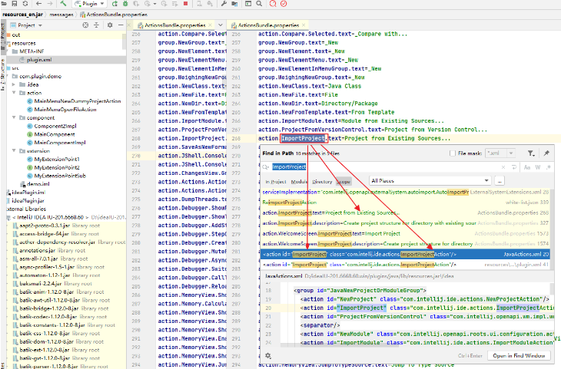Open the File mask *.xml dropdown
Viewport: 561px width, 369px height.
click(x=511, y=153)
